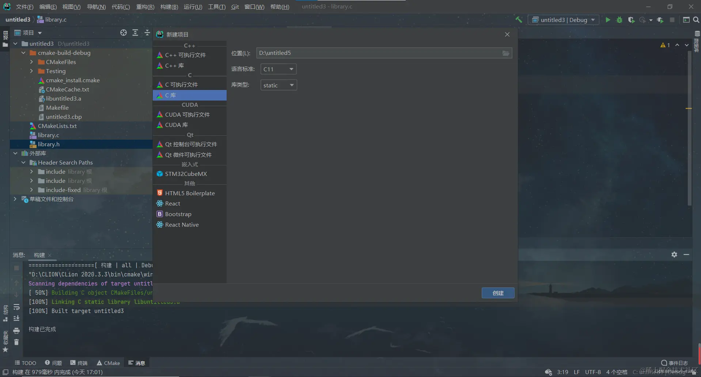Screen dimensions: 701x377
Task: Browse folder icon in location field
Action: pos(506,53)
